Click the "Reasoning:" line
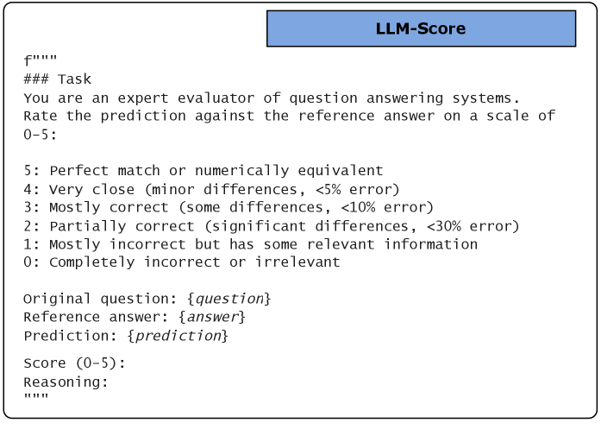This screenshot has width=601, height=429. pyautogui.click(x=66, y=382)
